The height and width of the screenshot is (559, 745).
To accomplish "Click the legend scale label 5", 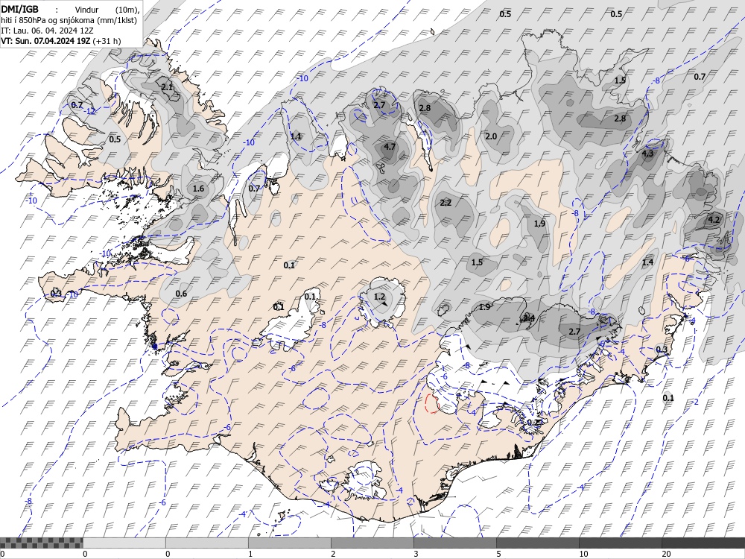I will [498, 554].
